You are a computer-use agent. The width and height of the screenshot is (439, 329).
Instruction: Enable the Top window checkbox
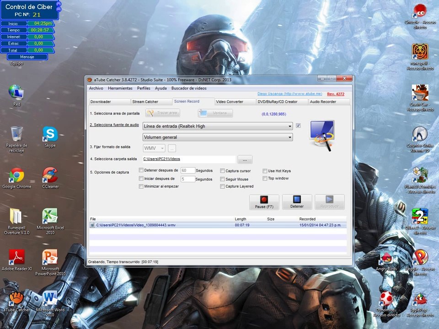pos(265,178)
